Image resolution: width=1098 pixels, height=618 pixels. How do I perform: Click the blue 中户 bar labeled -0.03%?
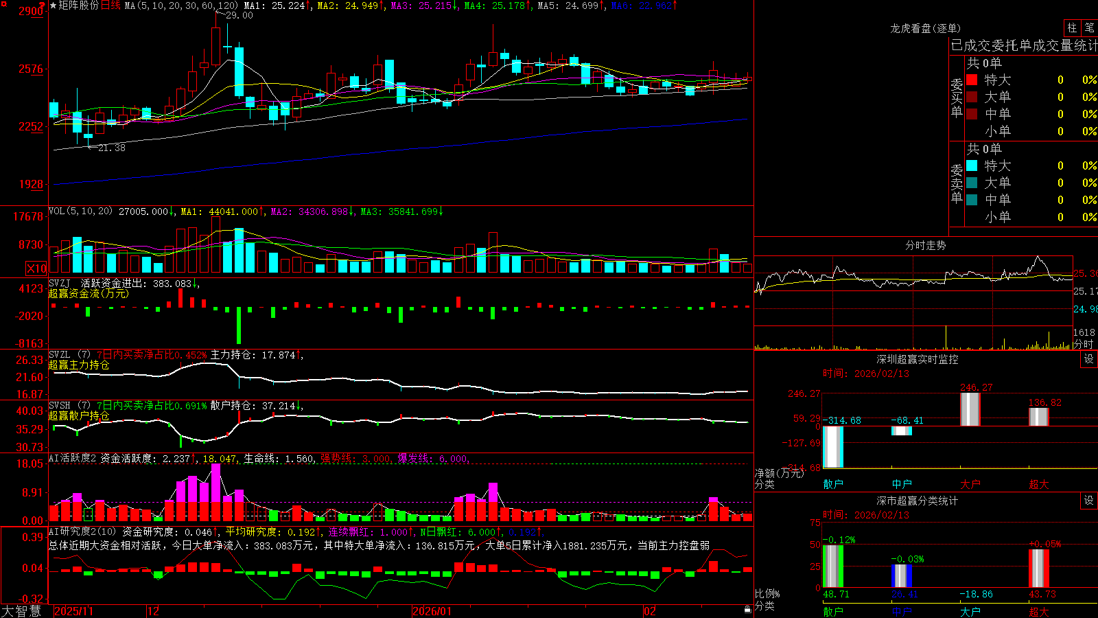(x=902, y=576)
